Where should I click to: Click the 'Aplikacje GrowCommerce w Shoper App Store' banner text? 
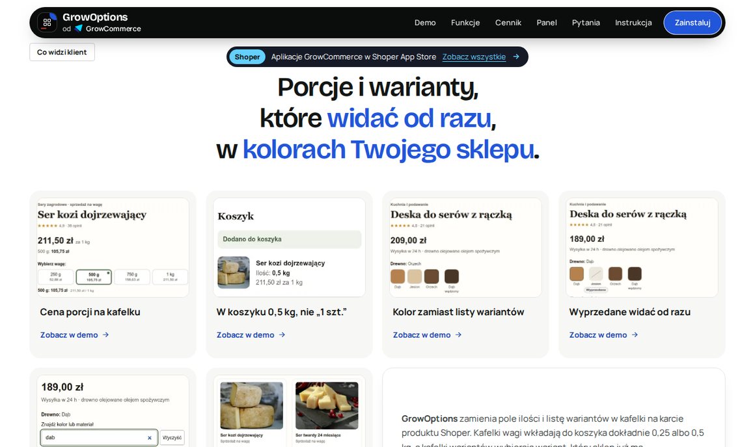[353, 57]
